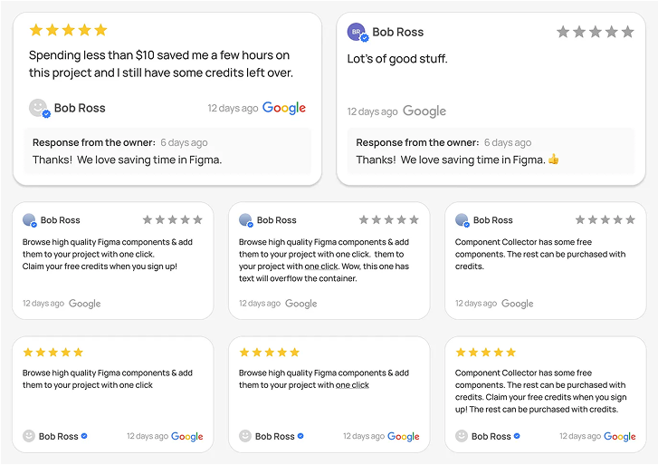Click "12 days ago" timestamp in the $10 review

point(233,108)
